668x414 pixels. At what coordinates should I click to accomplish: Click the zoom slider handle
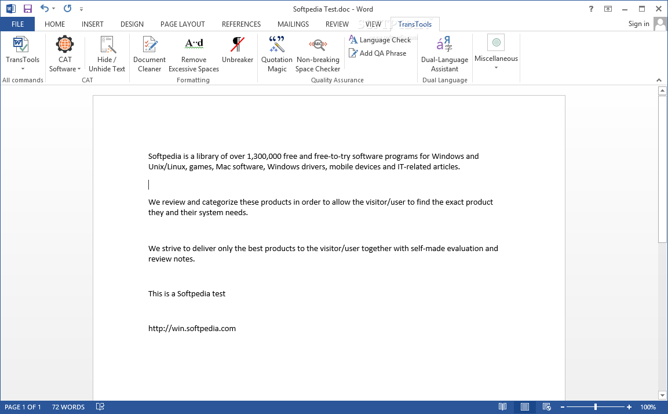coord(596,407)
